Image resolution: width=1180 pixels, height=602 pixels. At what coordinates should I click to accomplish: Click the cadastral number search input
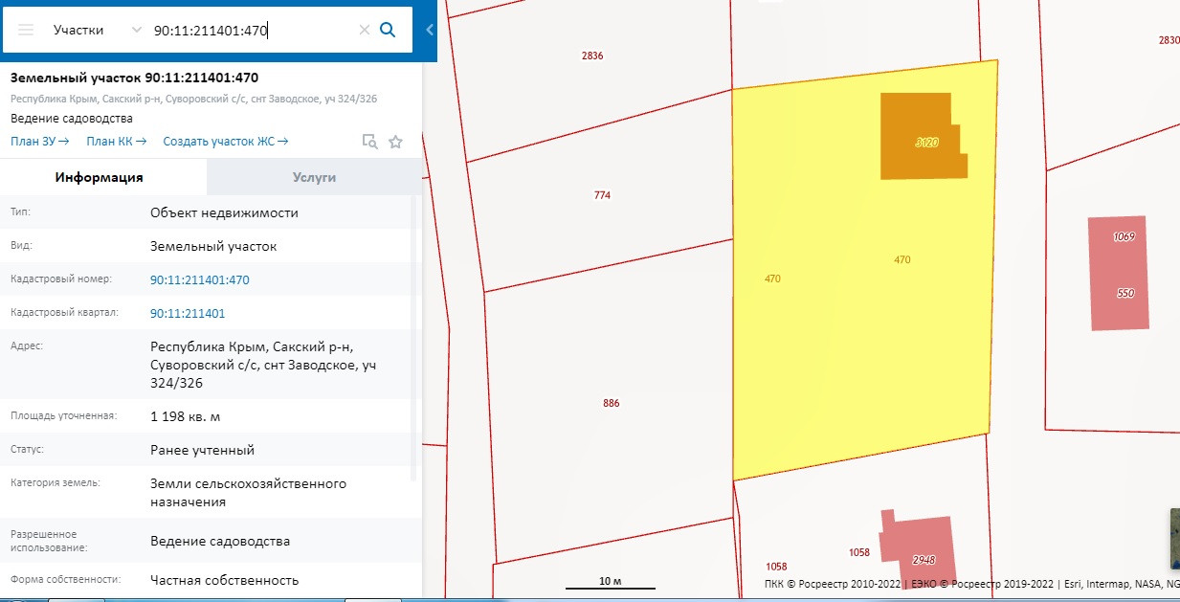[251, 30]
